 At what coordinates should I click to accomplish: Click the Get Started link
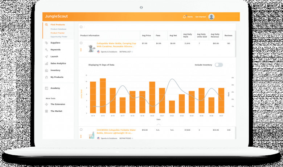pyautogui.click(x=200, y=17)
